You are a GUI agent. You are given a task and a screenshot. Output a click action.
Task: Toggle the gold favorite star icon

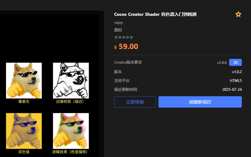(x=238, y=14)
